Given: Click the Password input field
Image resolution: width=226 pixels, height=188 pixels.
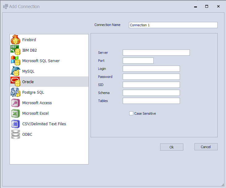Looking at the screenshot, I should 151,77.
